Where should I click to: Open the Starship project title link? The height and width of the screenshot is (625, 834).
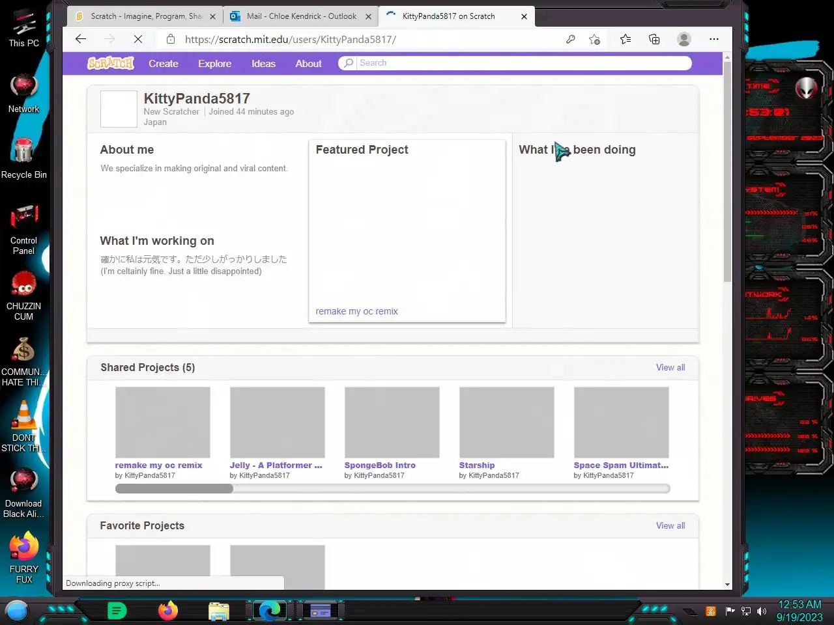pos(477,465)
